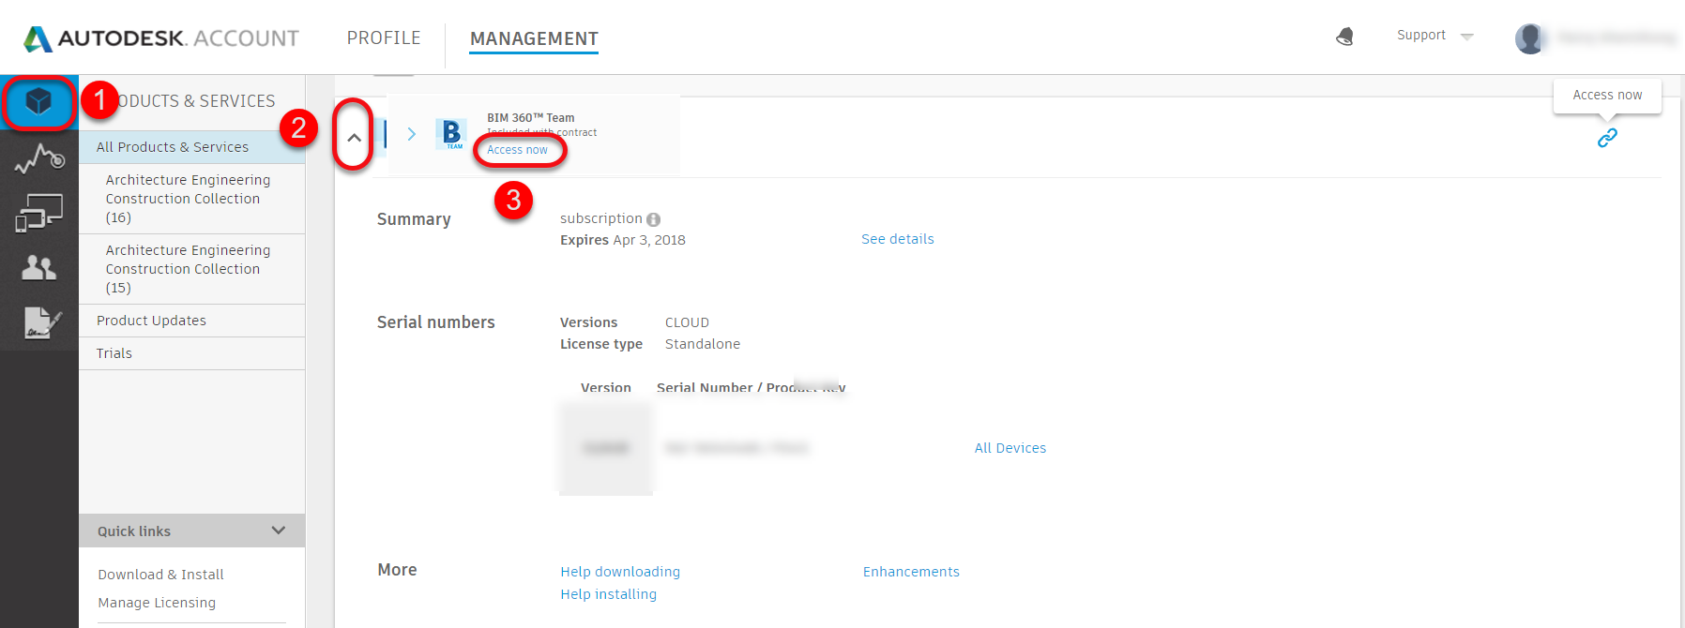The width and height of the screenshot is (1685, 628).
Task: Collapse the Quick links section
Action: click(278, 531)
